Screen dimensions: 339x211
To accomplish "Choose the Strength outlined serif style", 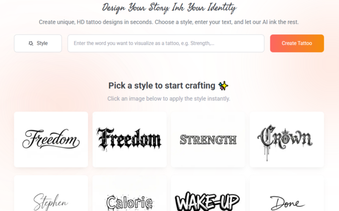I will click(208, 139).
